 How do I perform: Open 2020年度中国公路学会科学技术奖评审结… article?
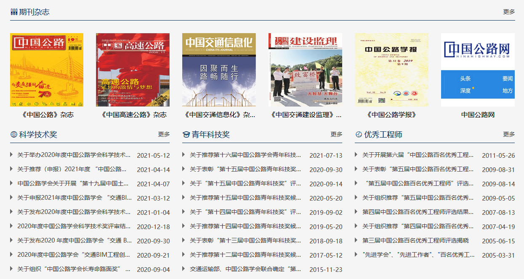[74, 226]
